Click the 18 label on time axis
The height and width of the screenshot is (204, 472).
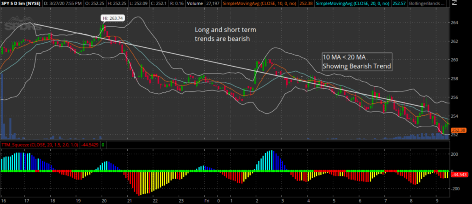pyautogui.click(x=53, y=200)
